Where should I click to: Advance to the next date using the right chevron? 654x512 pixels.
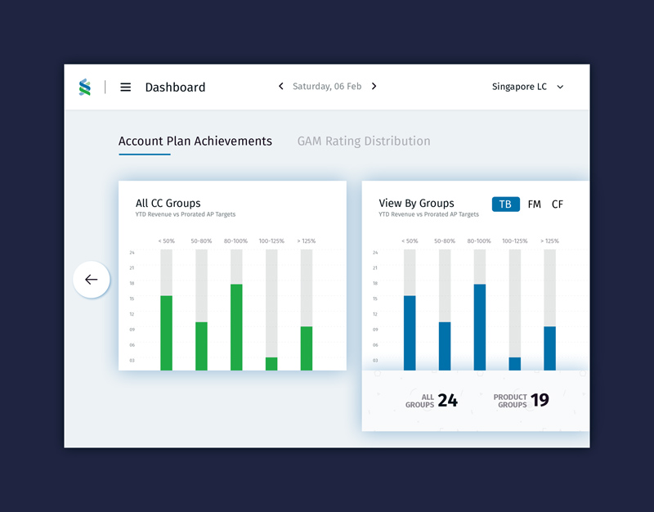coord(374,86)
